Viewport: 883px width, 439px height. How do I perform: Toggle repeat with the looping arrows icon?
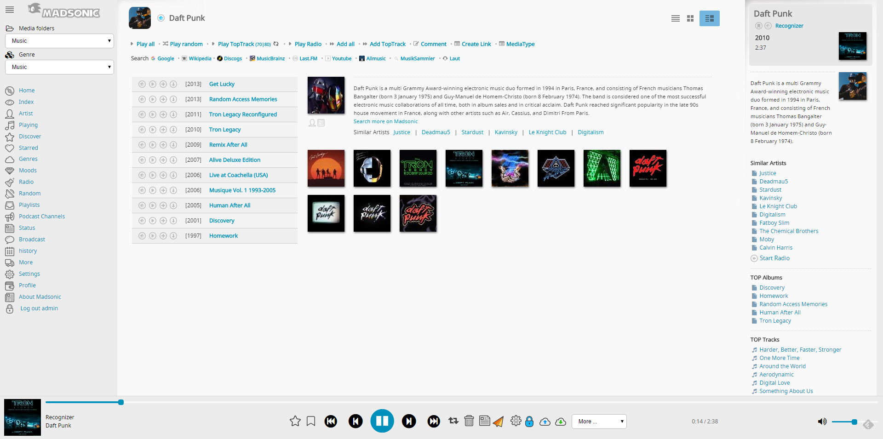[453, 421]
